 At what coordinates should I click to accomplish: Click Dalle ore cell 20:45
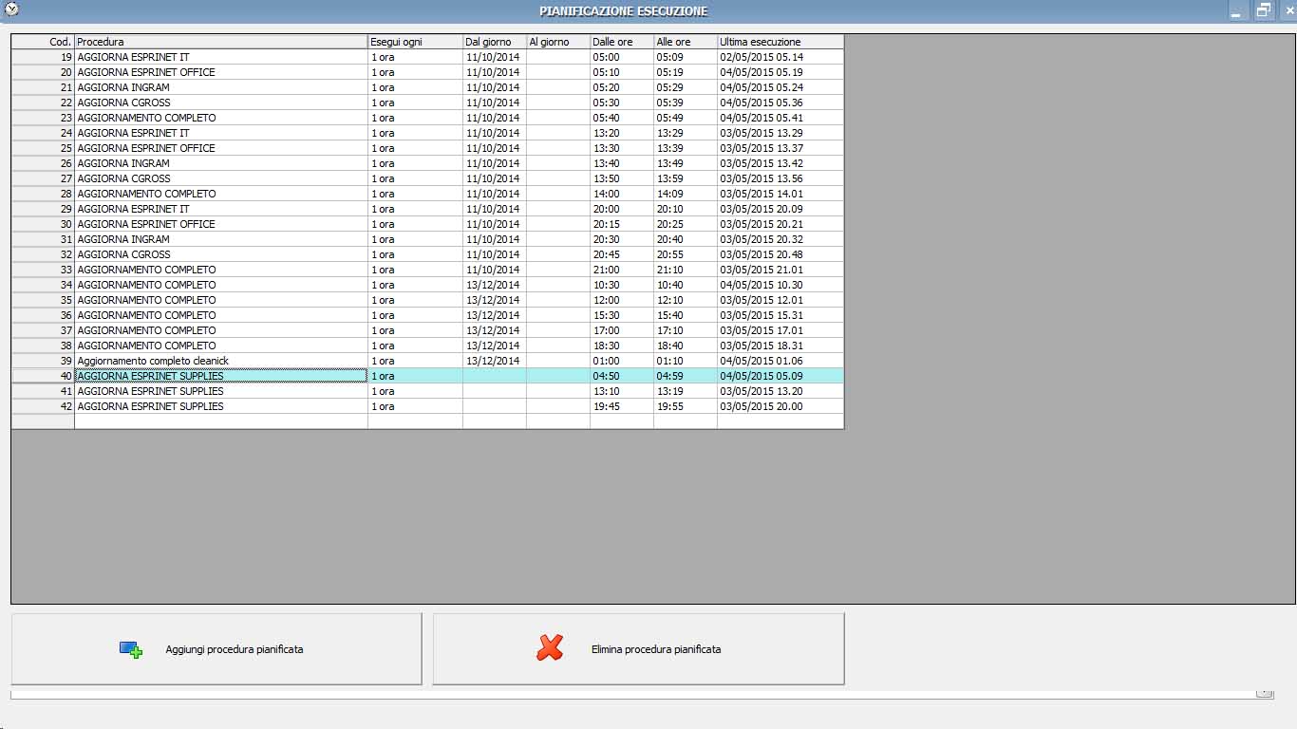click(622, 254)
